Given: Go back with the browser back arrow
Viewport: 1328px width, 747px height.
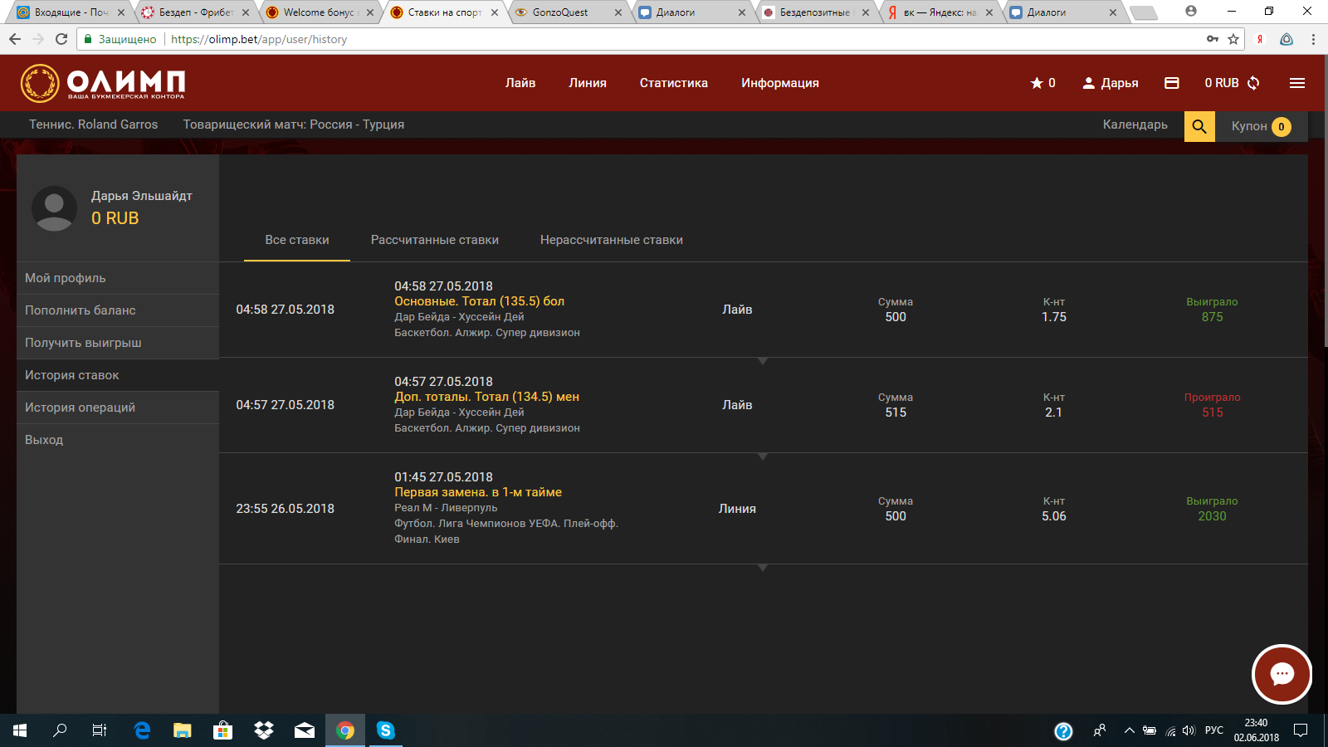Looking at the screenshot, I should [x=15, y=39].
